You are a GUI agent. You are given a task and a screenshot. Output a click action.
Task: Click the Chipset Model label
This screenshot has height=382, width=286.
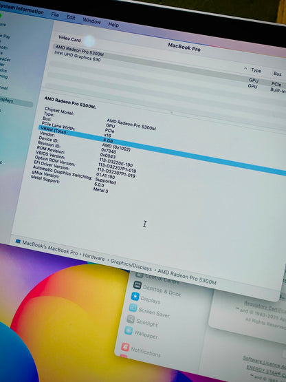click(59, 111)
